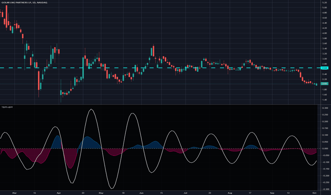Click the Aug label on time axis

click(230, 193)
